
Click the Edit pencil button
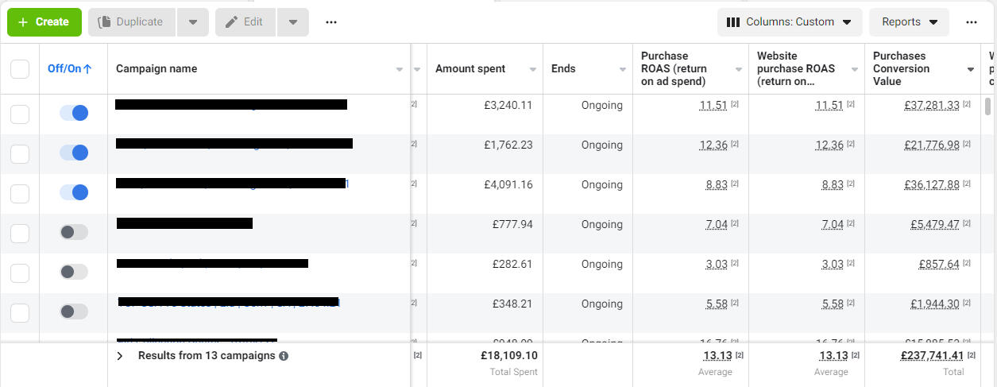click(x=245, y=22)
